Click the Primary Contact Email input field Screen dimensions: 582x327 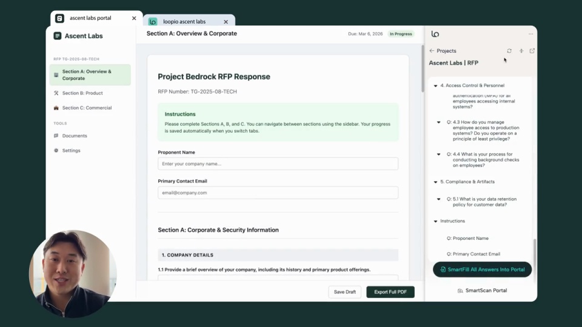pos(278,193)
